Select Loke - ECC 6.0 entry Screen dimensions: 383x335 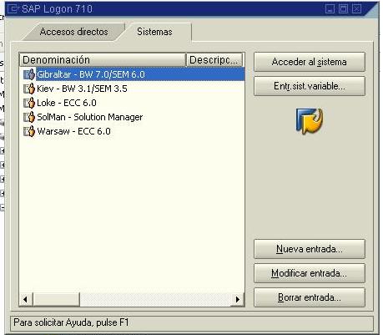(x=67, y=103)
